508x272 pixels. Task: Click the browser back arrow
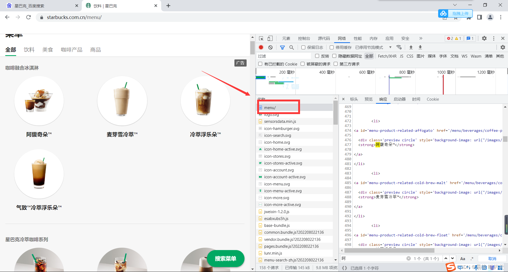7,17
